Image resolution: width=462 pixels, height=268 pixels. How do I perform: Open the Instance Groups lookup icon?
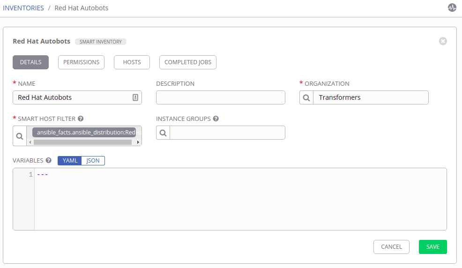(x=163, y=133)
